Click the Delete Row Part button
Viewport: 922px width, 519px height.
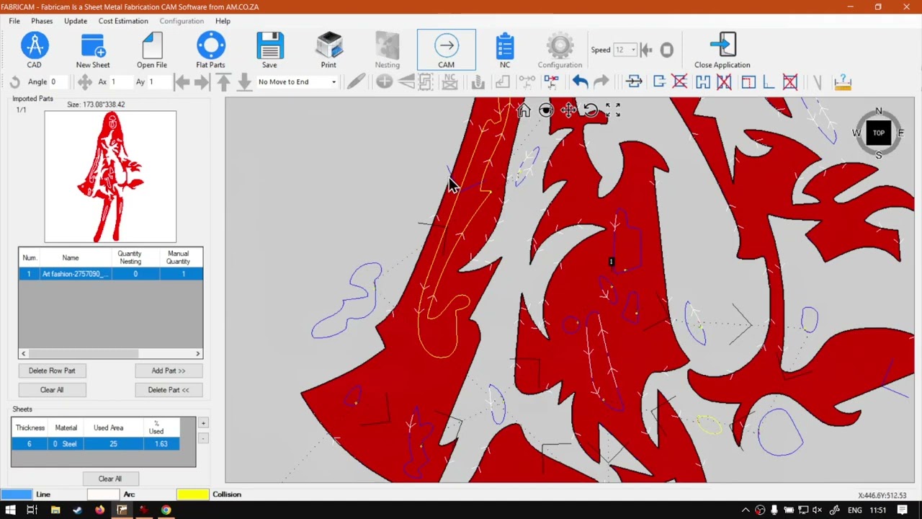52,371
